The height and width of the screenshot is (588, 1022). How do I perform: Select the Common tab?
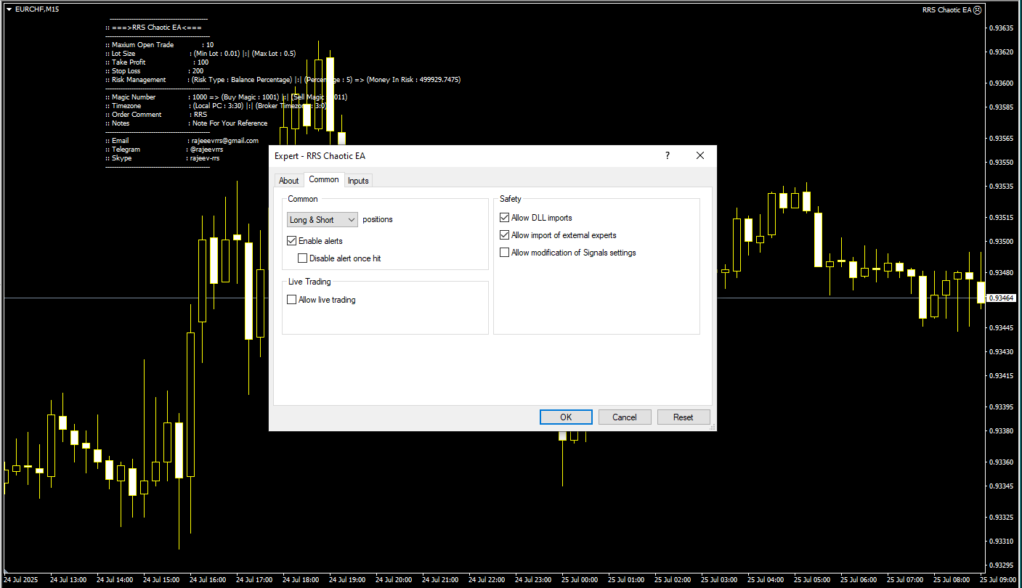pos(323,179)
